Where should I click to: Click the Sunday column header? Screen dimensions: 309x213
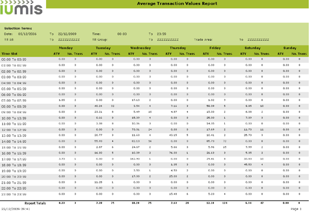click(x=290, y=48)
